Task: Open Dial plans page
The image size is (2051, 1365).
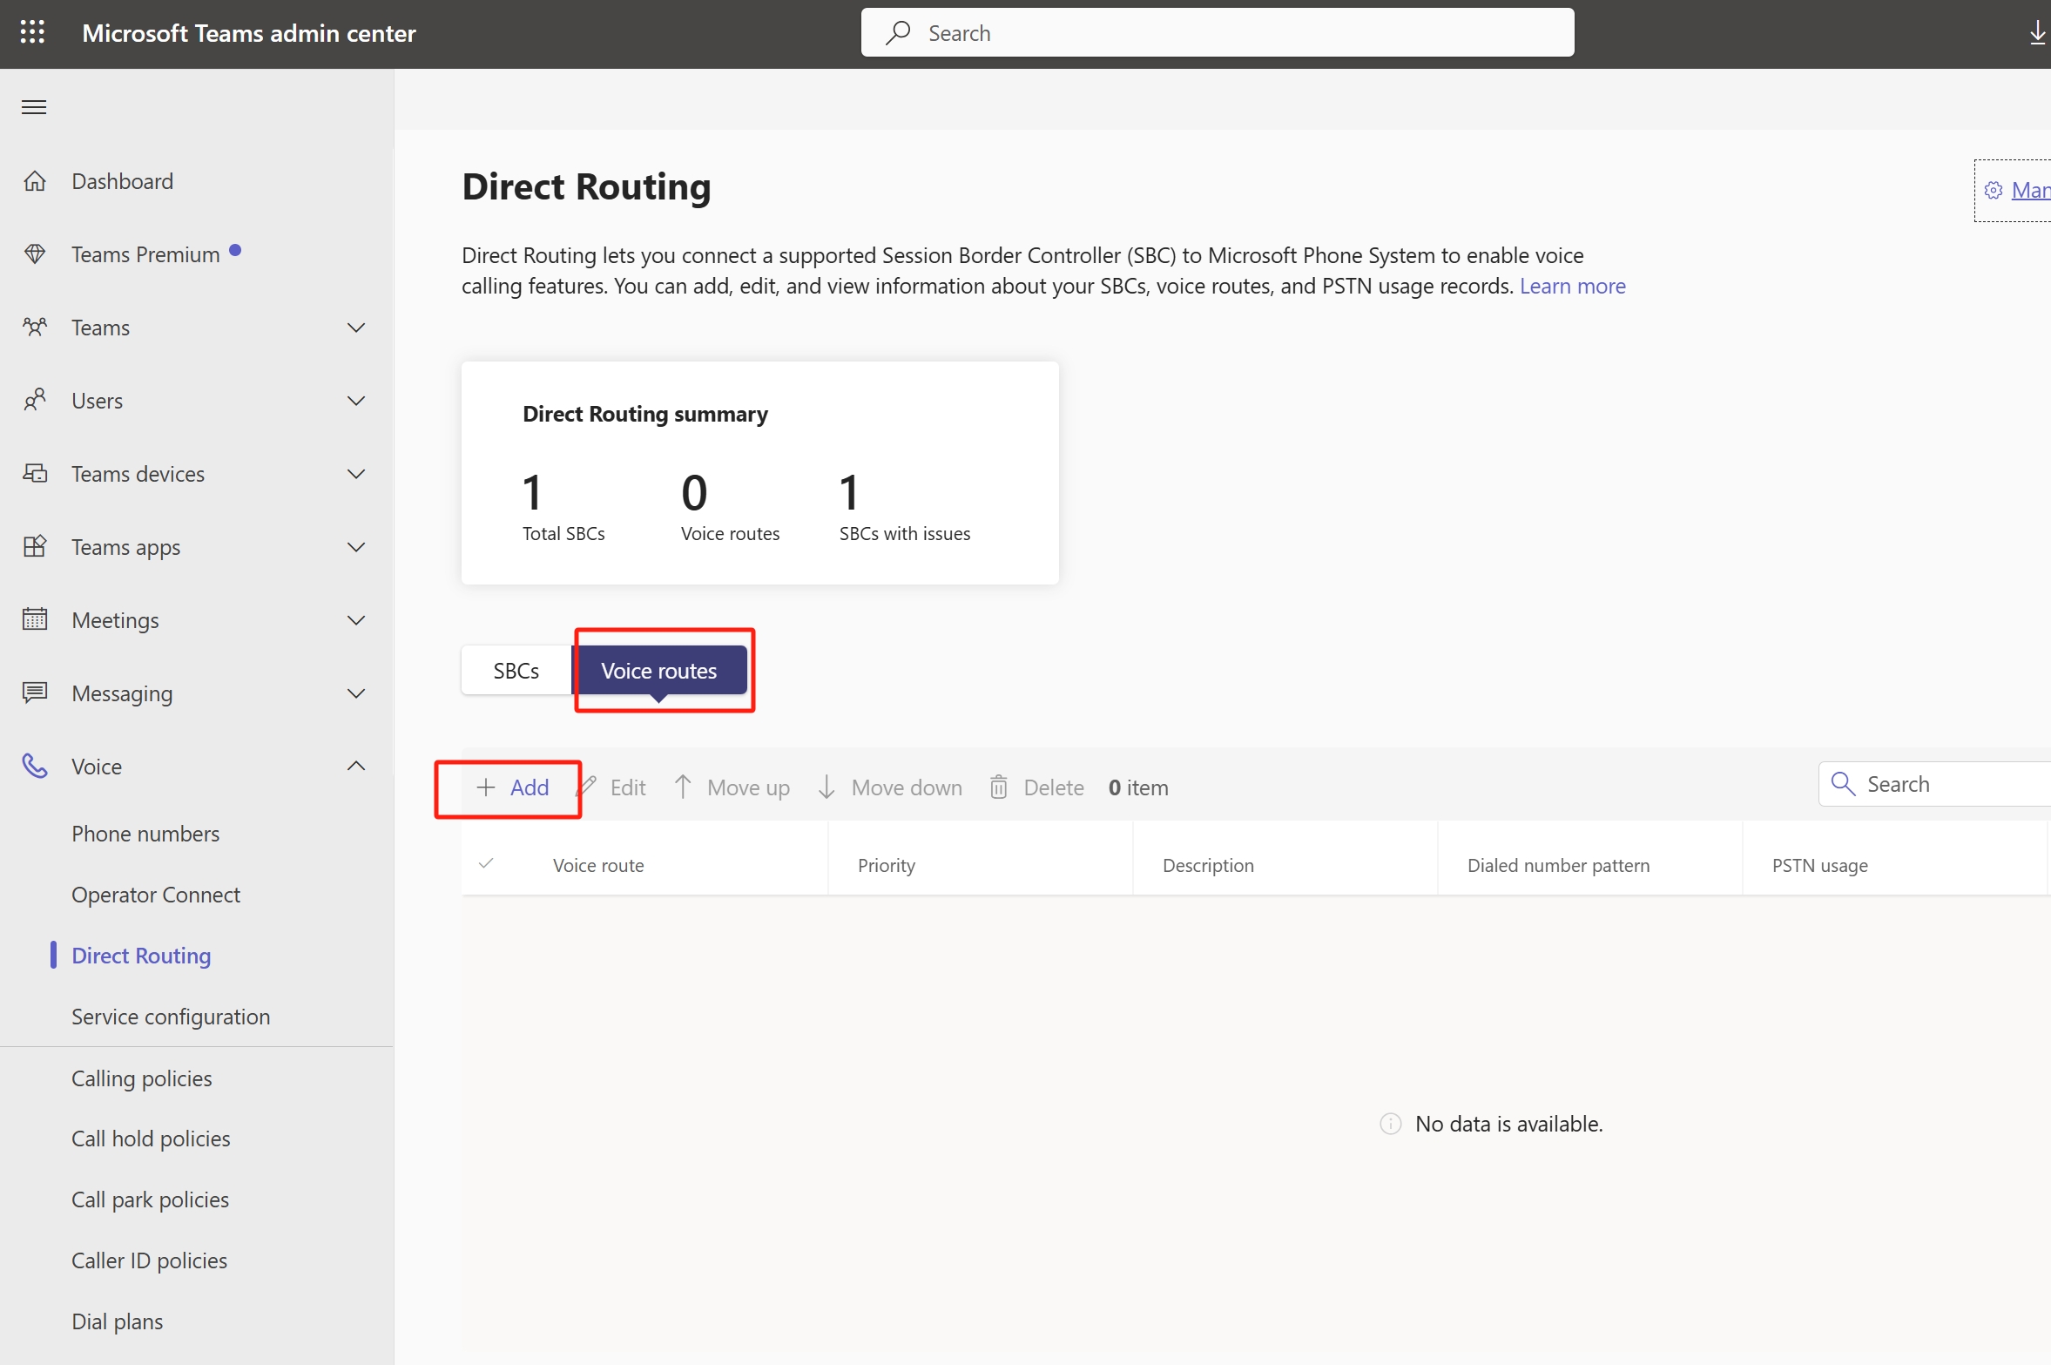Action: click(x=117, y=1321)
